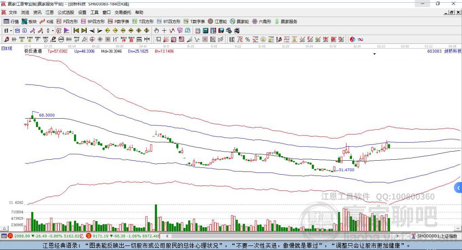Select the hand pan tool
This screenshot has height=250, width=462.
point(156,31)
